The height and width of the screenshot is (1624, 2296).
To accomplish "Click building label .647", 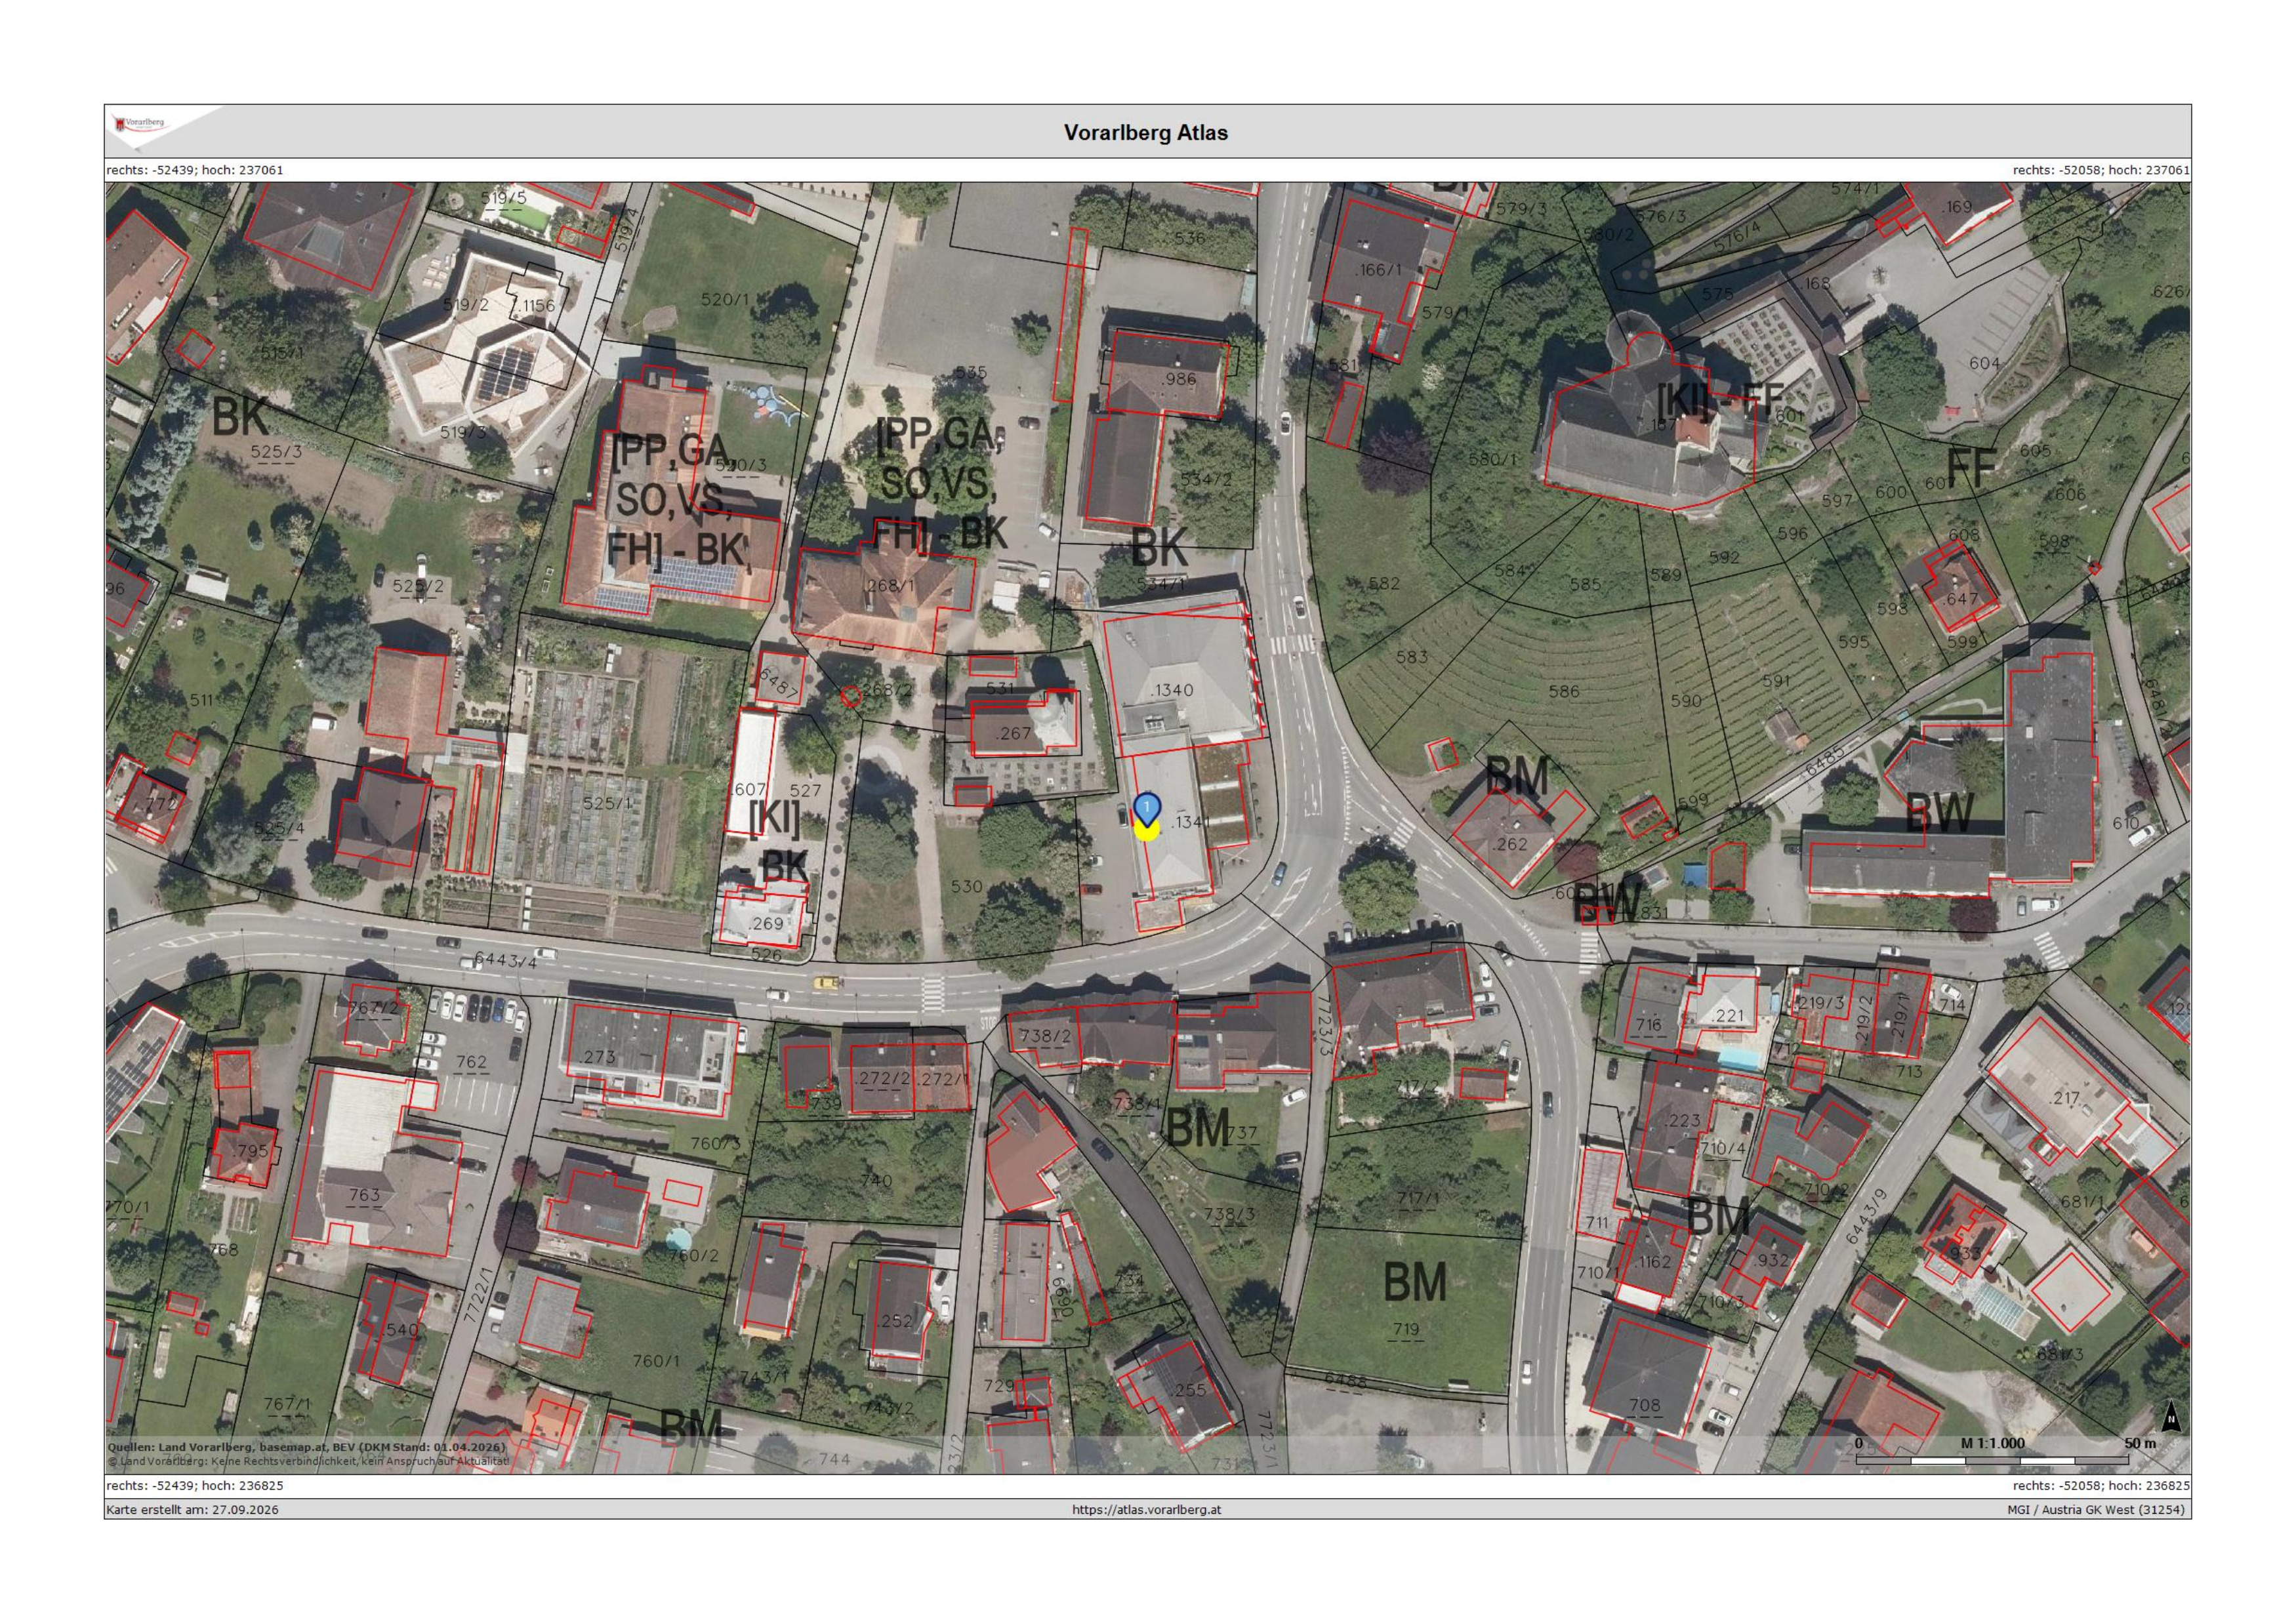I will pyautogui.click(x=1959, y=600).
